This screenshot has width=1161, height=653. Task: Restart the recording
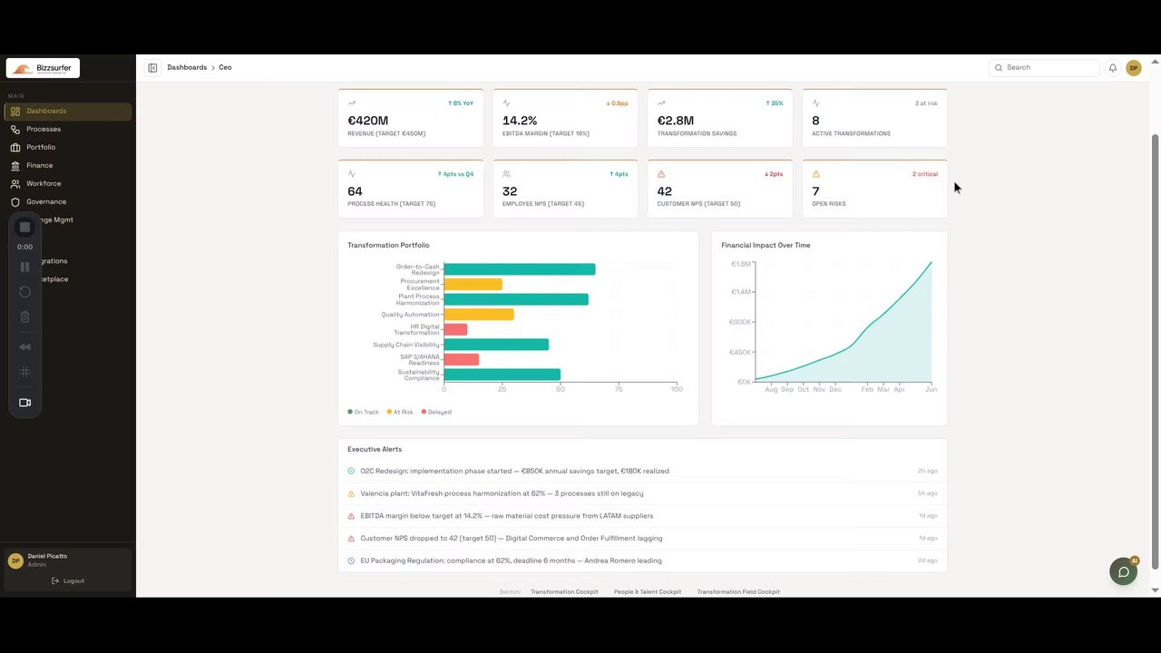[25, 292]
